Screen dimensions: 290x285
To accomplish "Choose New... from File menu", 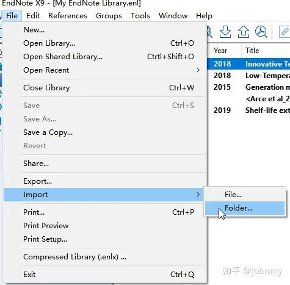I will 104,30.
